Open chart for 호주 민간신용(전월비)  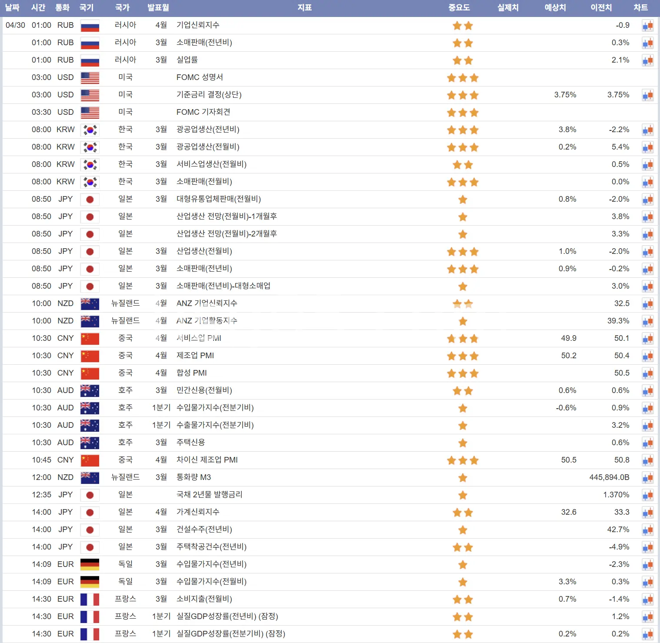[647, 391]
